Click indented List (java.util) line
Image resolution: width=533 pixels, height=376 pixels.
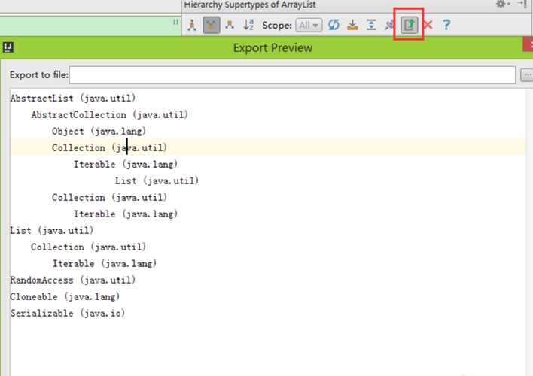[x=157, y=180]
